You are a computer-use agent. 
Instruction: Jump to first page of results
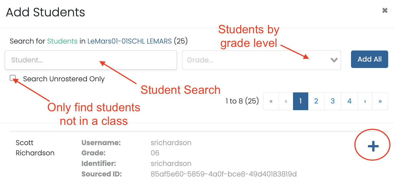coord(271,101)
